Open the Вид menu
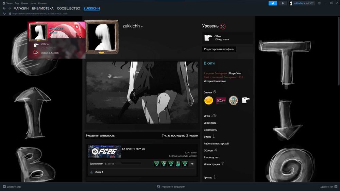 (x=17, y=3)
